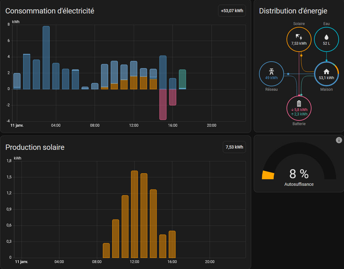This screenshot has height=269, width=344.
Task: Click the tallest orange solar production bar
Action: [x=134, y=214]
